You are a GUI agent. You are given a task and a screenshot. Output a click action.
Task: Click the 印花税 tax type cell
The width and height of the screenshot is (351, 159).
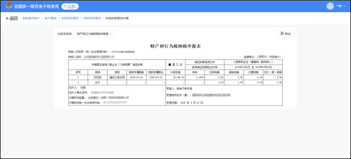tap(98, 77)
